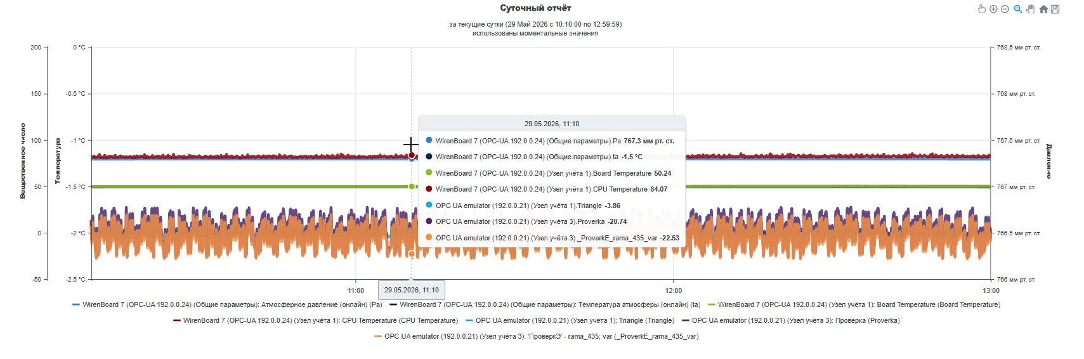Click the -50 tick on left axis
This screenshot has height=359, width=1084.
36,280
